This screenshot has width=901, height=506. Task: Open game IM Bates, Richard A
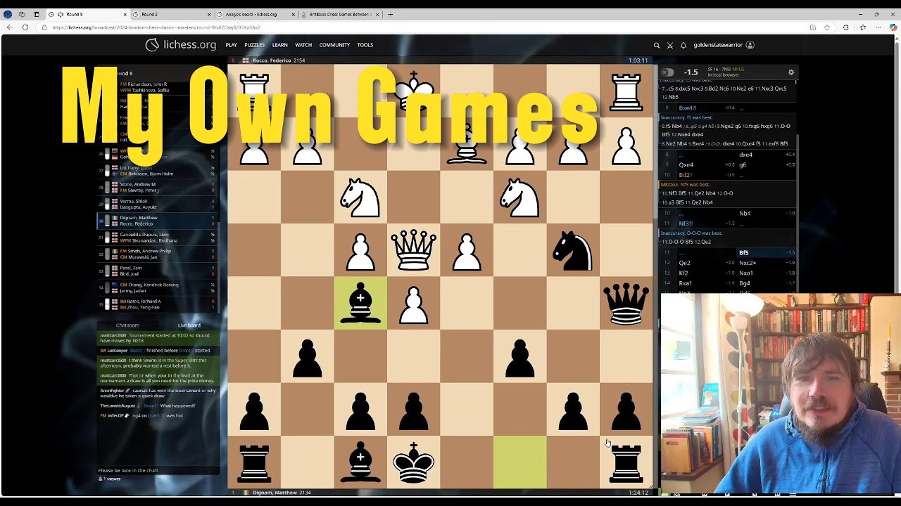pos(158,304)
